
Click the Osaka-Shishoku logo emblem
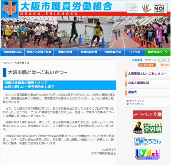point(10,9)
